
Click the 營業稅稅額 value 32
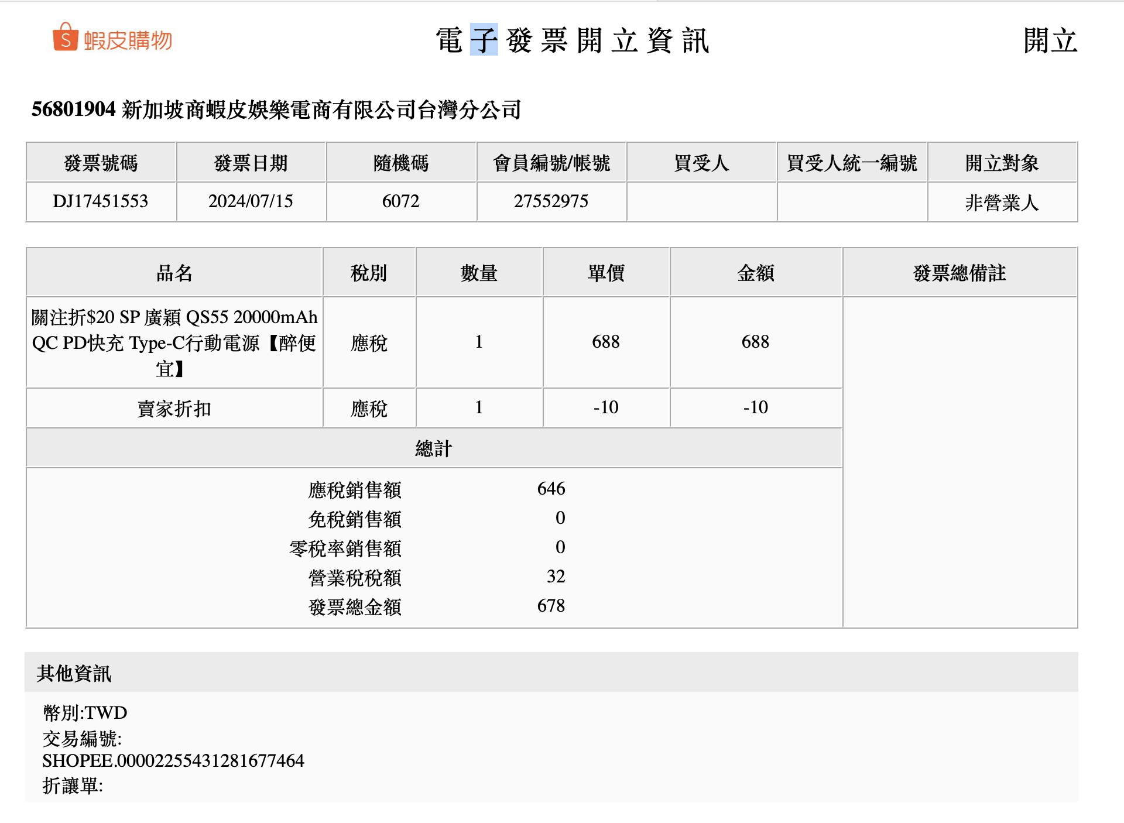pos(556,577)
